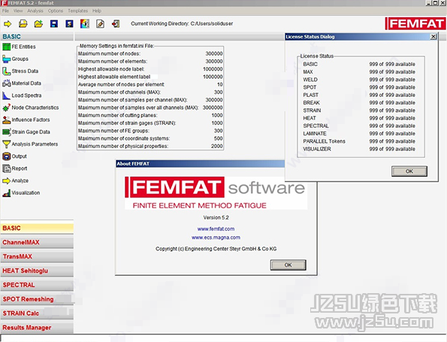The image size is (447, 342).
Task: Click OK in License Status Dialog
Action: [409, 171]
